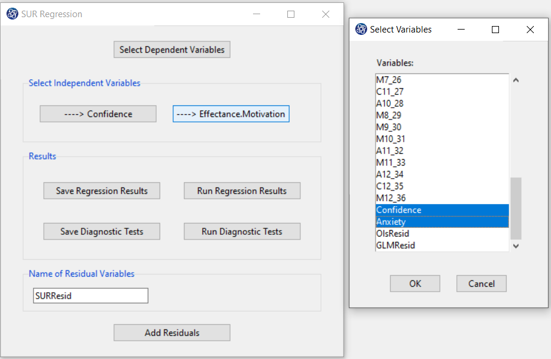
Task: Select OlsResid in the variables list
Action: pyautogui.click(x=442, y=234)
